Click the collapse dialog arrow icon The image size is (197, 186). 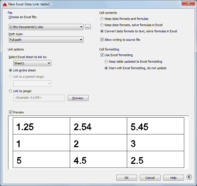point(189,177)
